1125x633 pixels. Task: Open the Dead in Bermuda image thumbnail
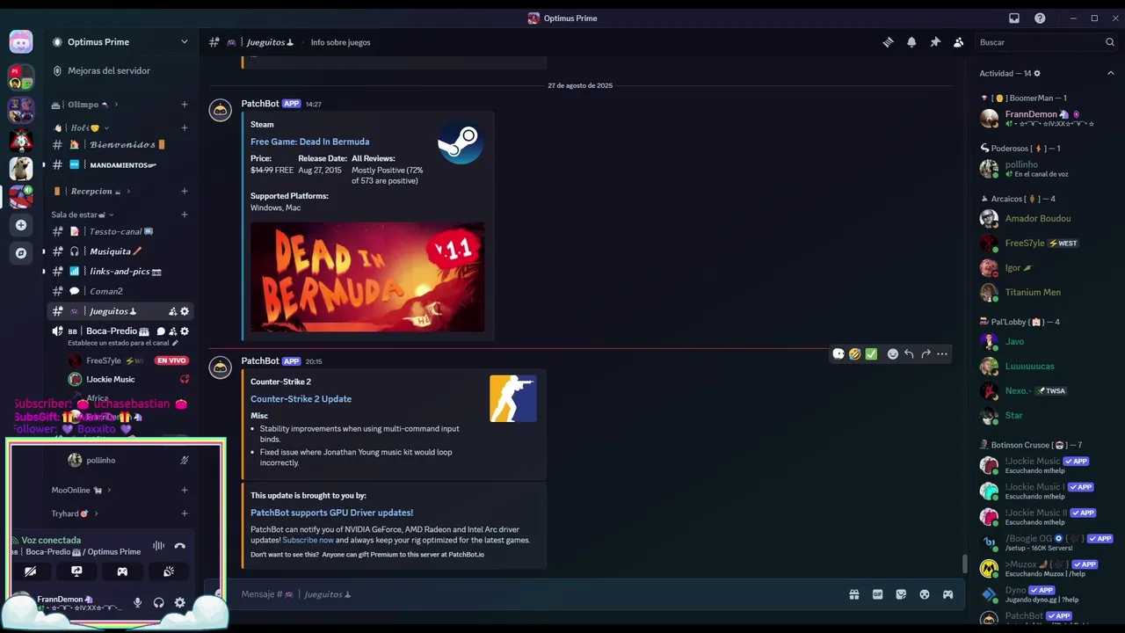[x=367, y=277]
